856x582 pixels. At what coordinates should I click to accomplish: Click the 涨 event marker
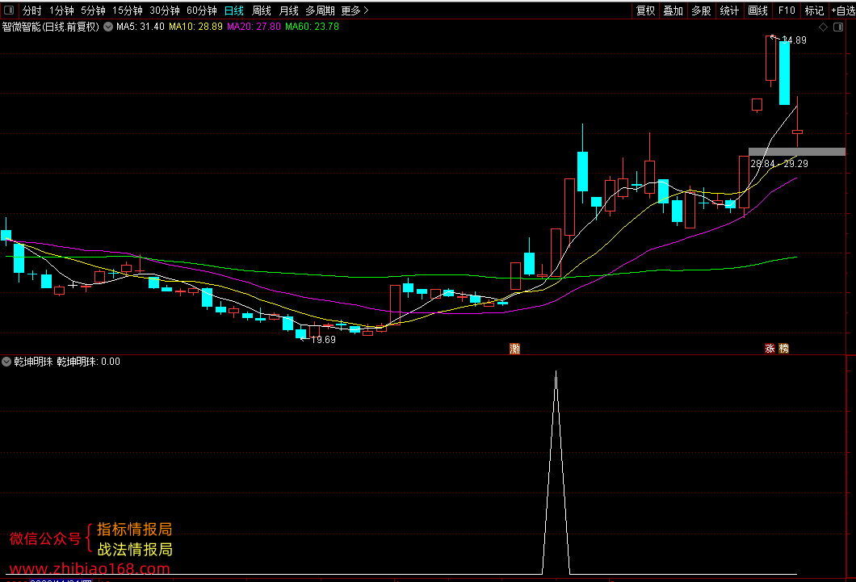[x=770, y=349]
